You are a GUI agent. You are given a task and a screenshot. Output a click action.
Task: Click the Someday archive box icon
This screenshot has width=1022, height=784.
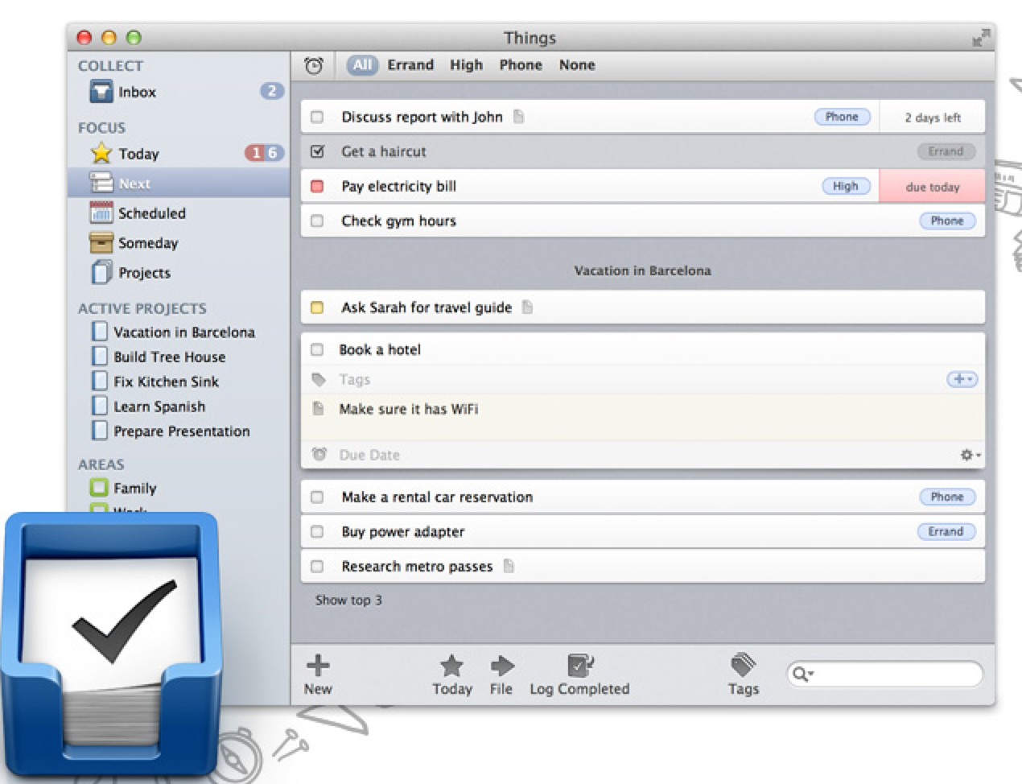coord(101,242)
